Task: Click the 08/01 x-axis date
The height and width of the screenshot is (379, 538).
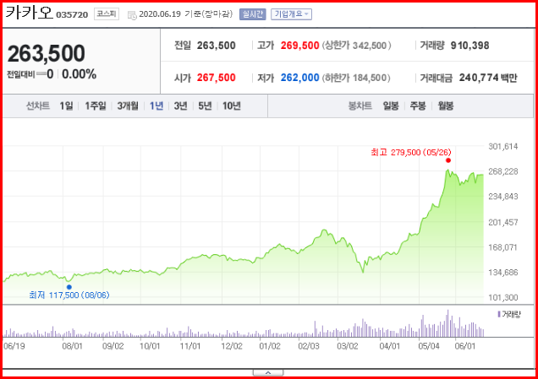Action: [x=72, y=346]
